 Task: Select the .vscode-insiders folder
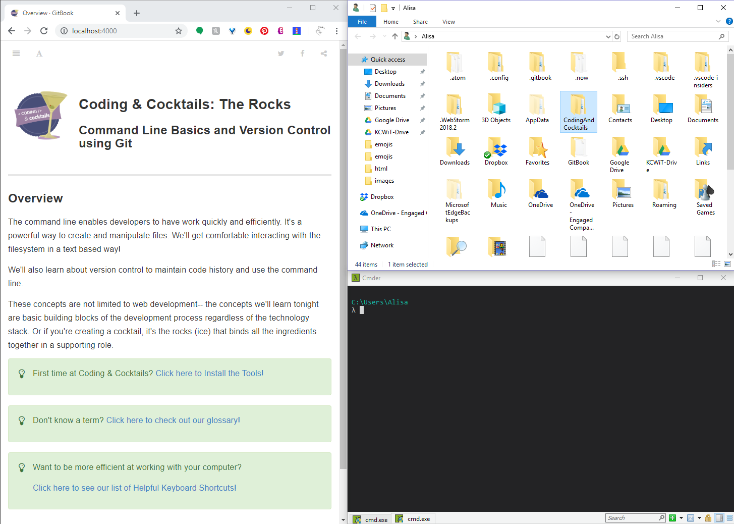click(705, 70)
